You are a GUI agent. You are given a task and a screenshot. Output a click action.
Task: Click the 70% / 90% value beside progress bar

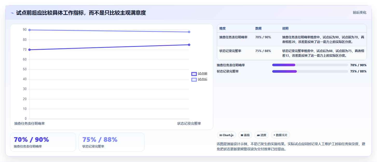point(358,65)
